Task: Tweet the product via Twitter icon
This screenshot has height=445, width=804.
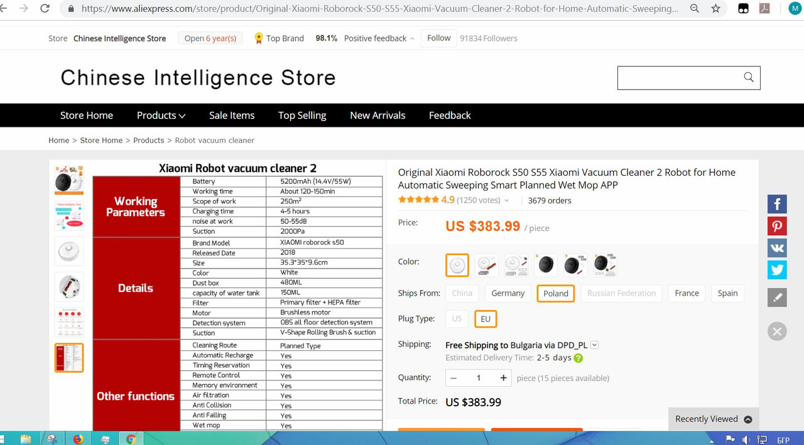Action: [x=777, y=270]
